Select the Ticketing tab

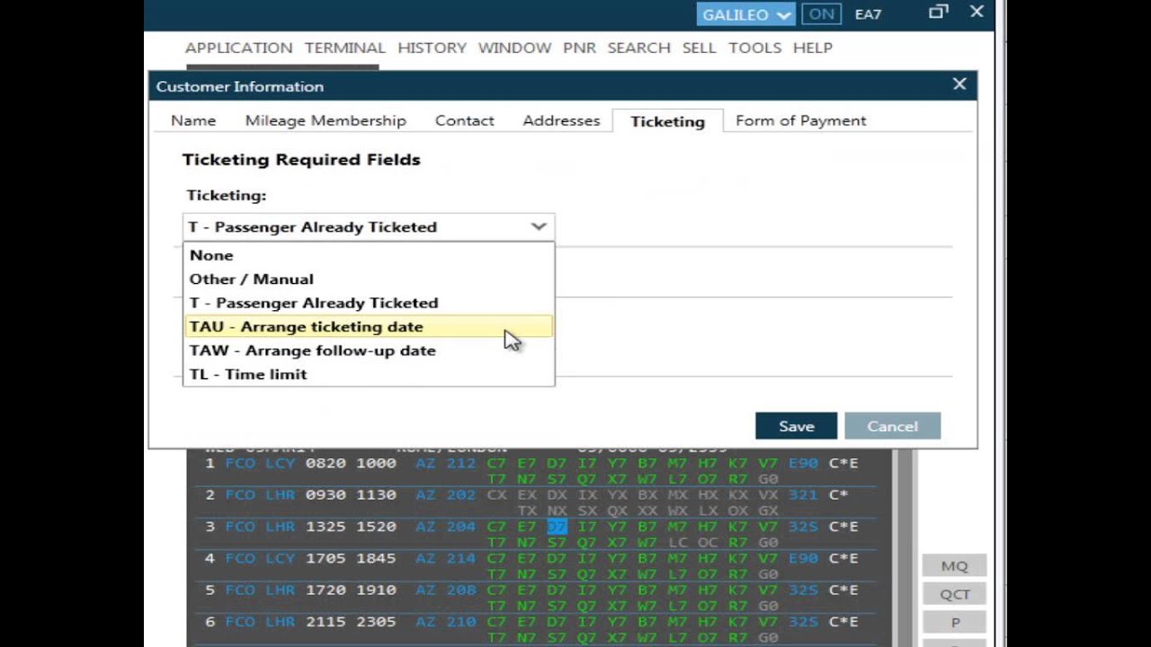(667, 121)
